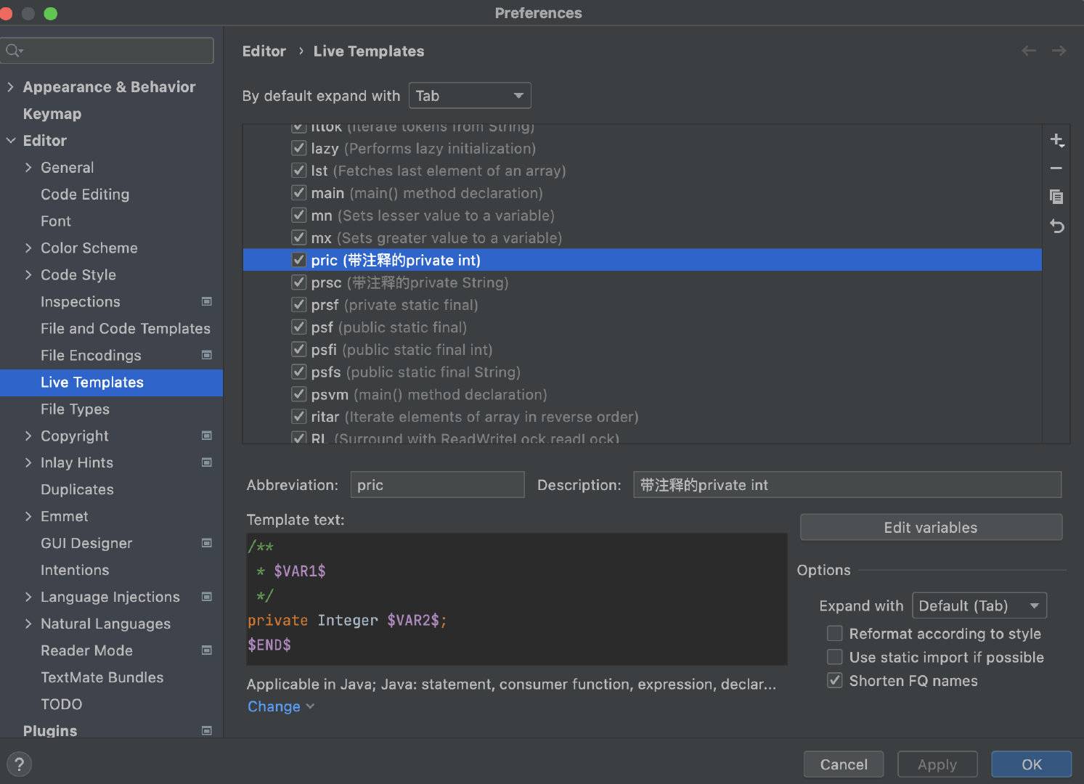The image size is (1084, 784).
Task: Add a new live template with plus icon
Action: pos(1057,140)
